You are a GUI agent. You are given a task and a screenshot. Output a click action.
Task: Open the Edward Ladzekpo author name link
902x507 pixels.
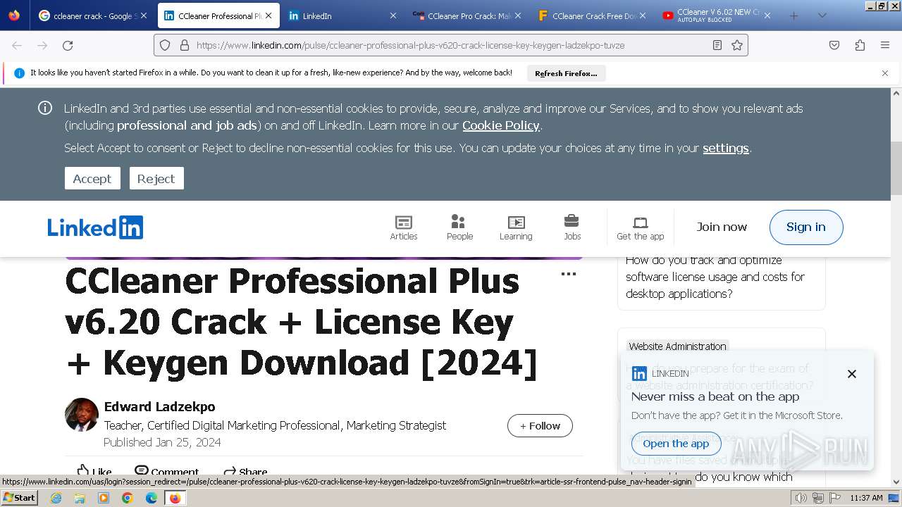(x=160, y=406)
